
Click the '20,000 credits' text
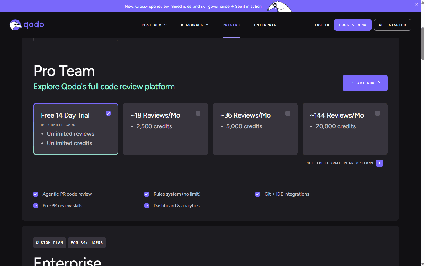(336, 126)
